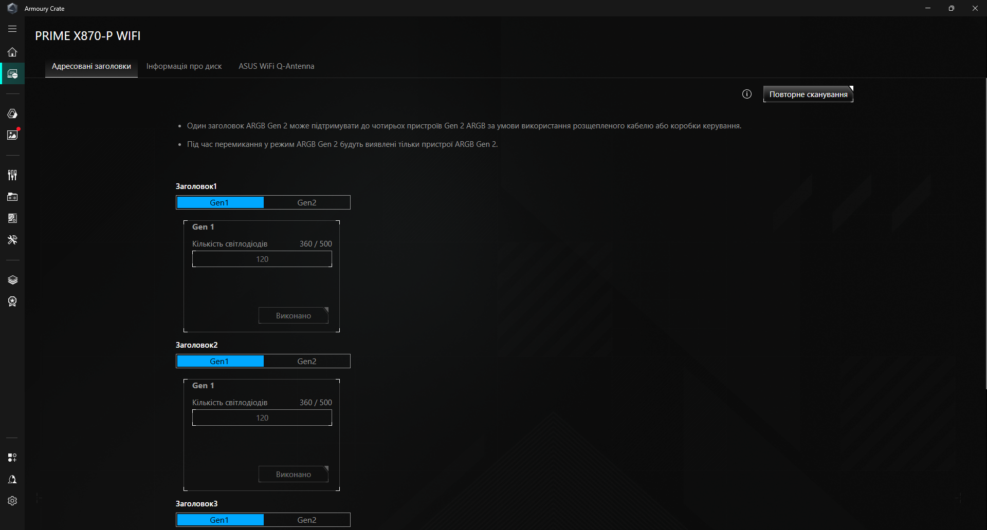
Task: Open the wrench and screwdriver Tools icon
Action: pyautogui.click(x=12, y=240)
